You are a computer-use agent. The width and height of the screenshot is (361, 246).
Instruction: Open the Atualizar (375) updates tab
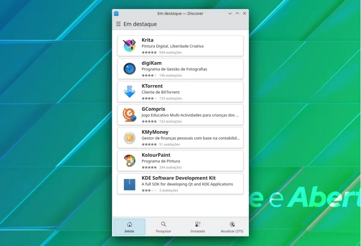[x=232, y=227]
